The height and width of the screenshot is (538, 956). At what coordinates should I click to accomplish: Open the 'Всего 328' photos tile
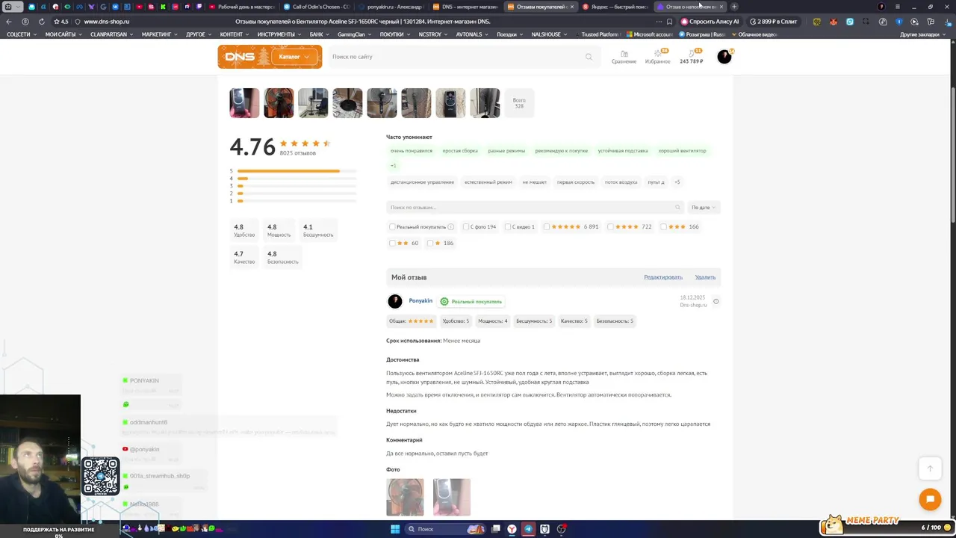tap(519, 103)
